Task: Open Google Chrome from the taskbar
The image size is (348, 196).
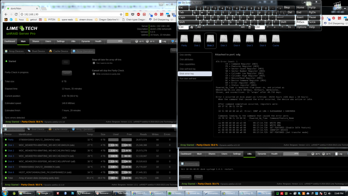Action: [x=45, y=193]
